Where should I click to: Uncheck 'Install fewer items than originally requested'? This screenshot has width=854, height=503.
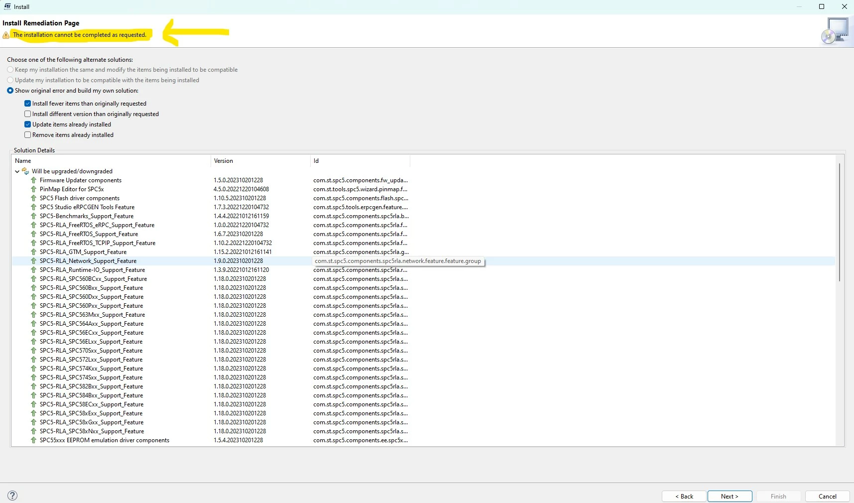(28, 104)
